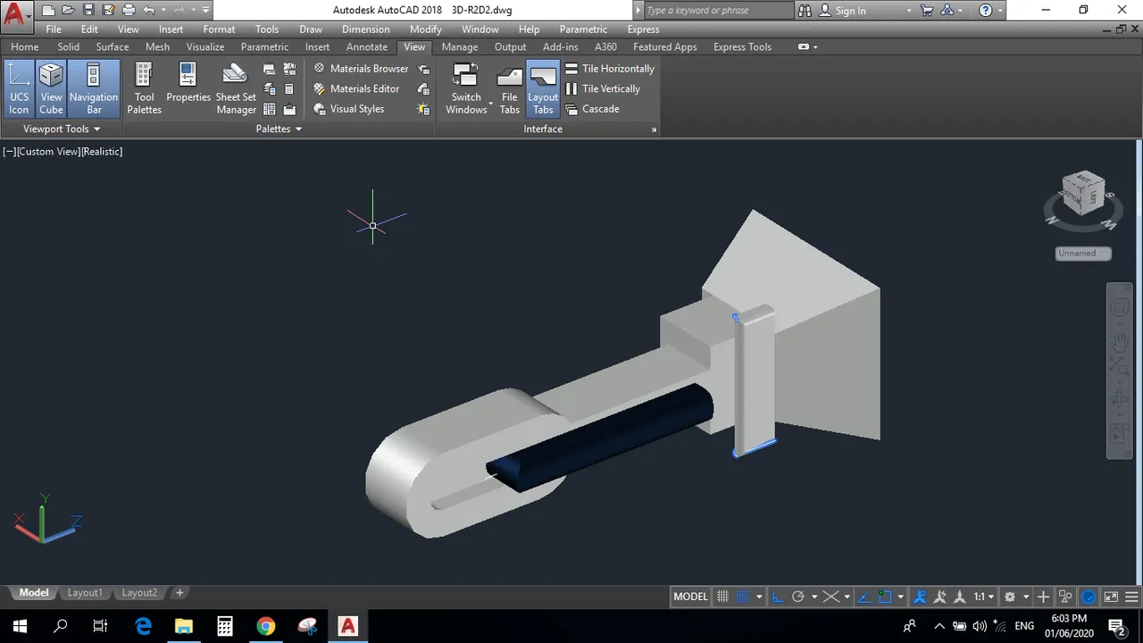Screen dimensions: 1143x643
Task: Open the Format menu
Action: [x=219, y=29]
